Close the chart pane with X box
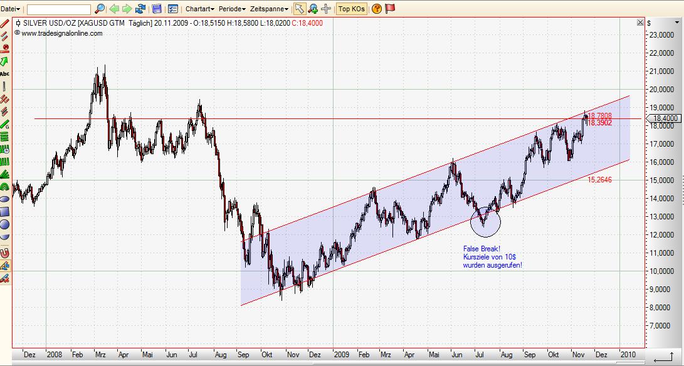 (640, 22)
